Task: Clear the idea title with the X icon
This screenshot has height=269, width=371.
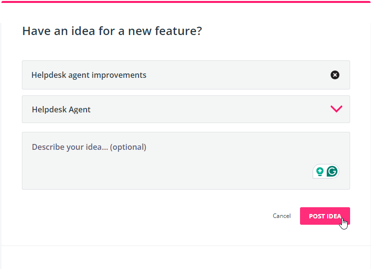Action: tap(335, 75)
